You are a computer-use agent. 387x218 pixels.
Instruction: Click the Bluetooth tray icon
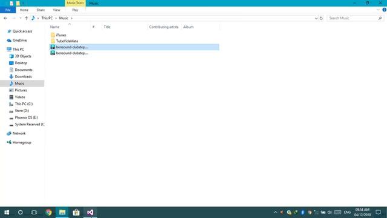(302, 213)
